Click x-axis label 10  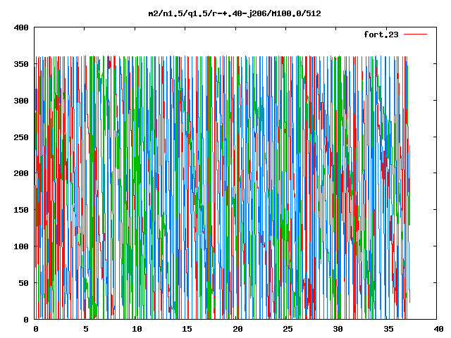pos(137,329)
